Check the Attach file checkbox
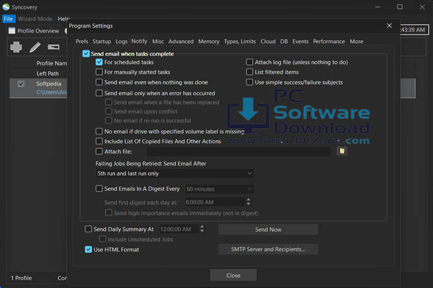 (x=99, y=151)
